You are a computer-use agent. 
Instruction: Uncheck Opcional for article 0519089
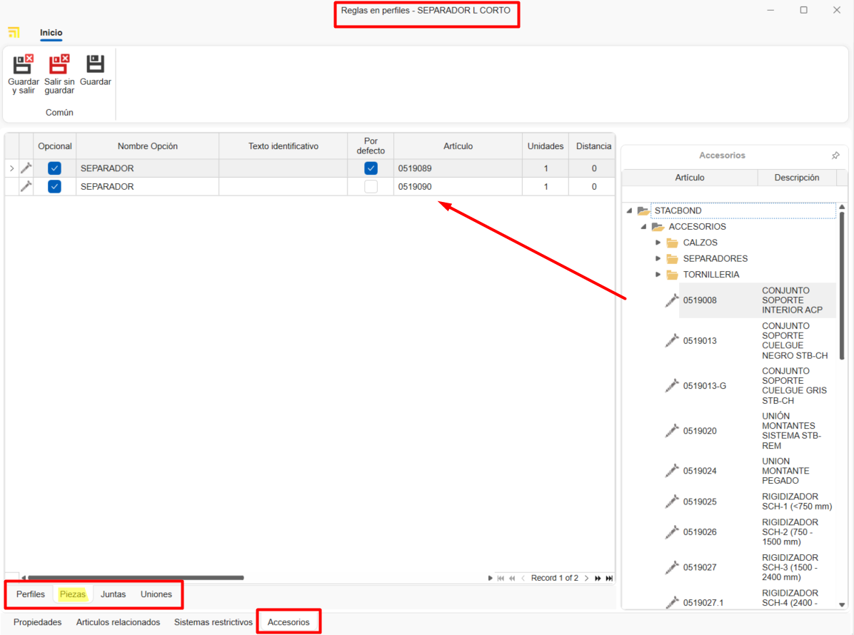(x=54, y=168)
